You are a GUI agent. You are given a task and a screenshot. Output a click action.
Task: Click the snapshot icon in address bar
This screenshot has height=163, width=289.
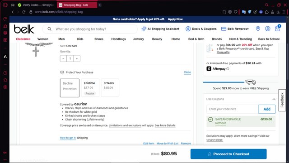(224, 12)
